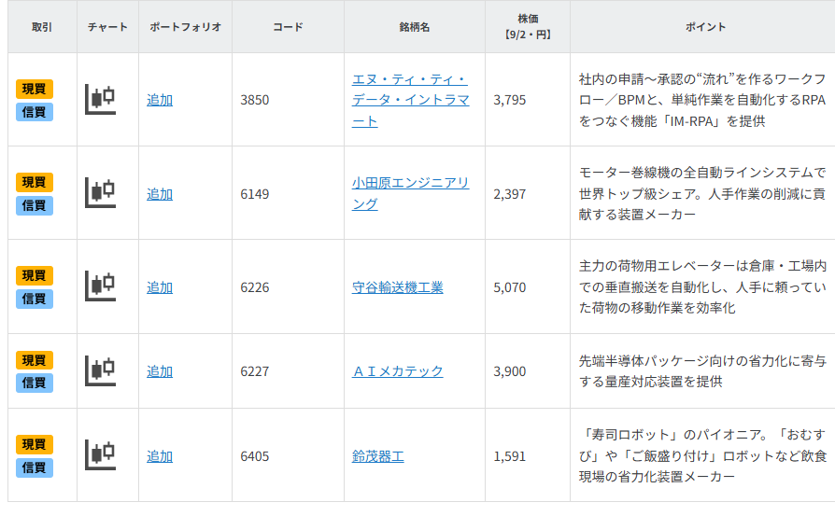Image resolution: width=835 pixels, height=516 pixels.
Task: Click 現買 button for ＡＩメカテック
Action: coord(35,360)
